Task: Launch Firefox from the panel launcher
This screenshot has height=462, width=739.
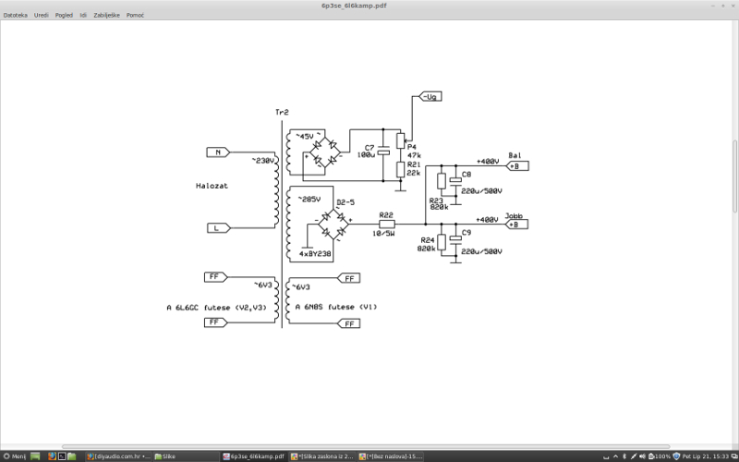Action: coord(50,456)
